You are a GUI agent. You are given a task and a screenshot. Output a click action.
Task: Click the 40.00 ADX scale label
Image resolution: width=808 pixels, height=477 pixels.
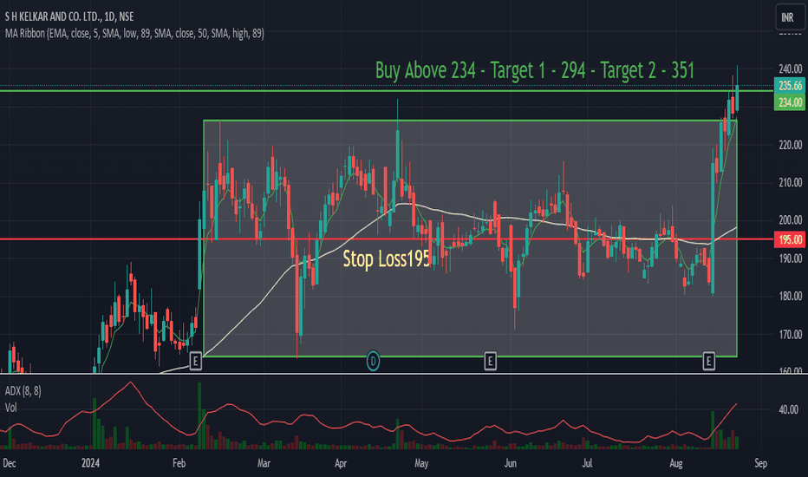tap(788, 410)
